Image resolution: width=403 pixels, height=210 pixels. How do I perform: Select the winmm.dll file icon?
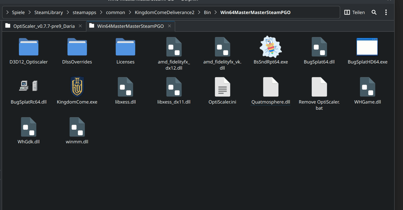pyautogui.click(x=77, y=127)
